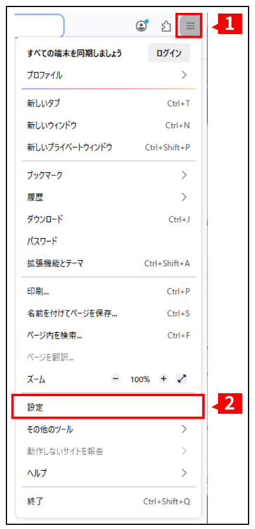Click the ログイン button
This screenshot has height=529, width=255.
pyautogui.click(x=169, y=53)
